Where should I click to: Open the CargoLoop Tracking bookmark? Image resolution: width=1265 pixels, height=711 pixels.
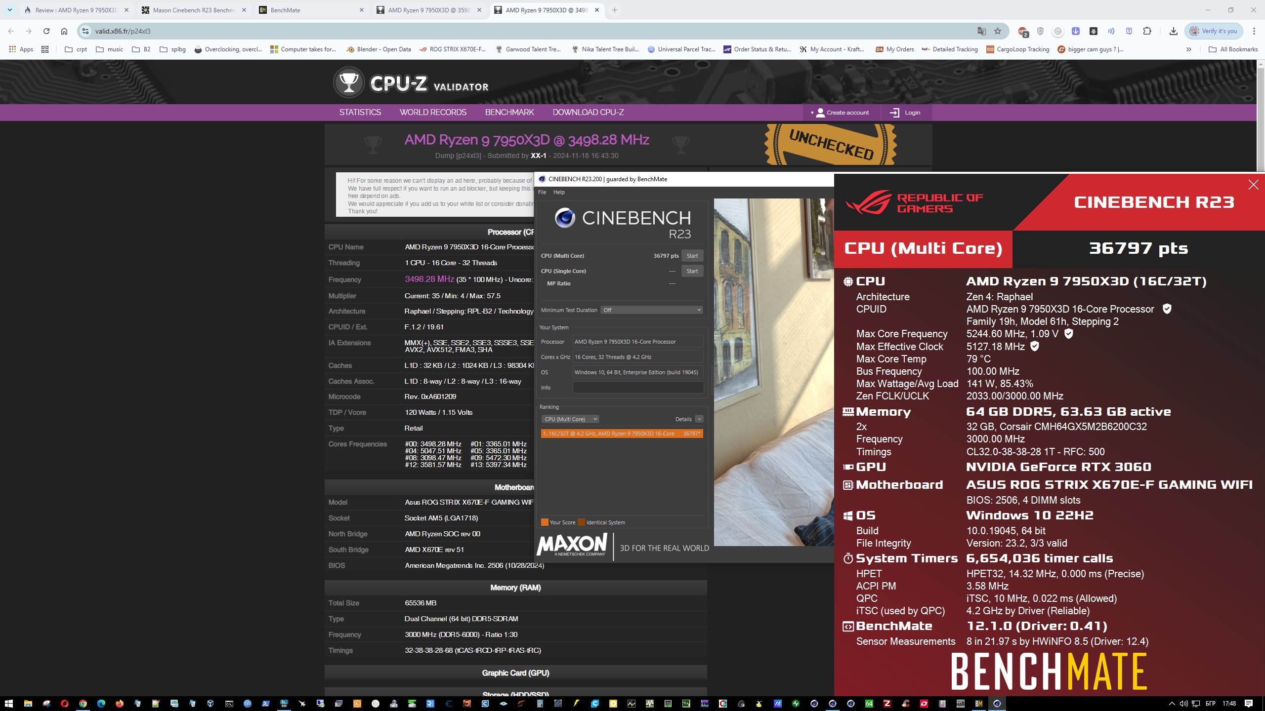1017,49
